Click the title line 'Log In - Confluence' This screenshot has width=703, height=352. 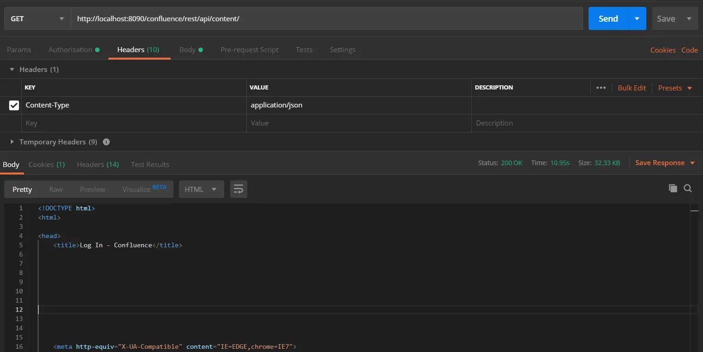tap(118, 245)
